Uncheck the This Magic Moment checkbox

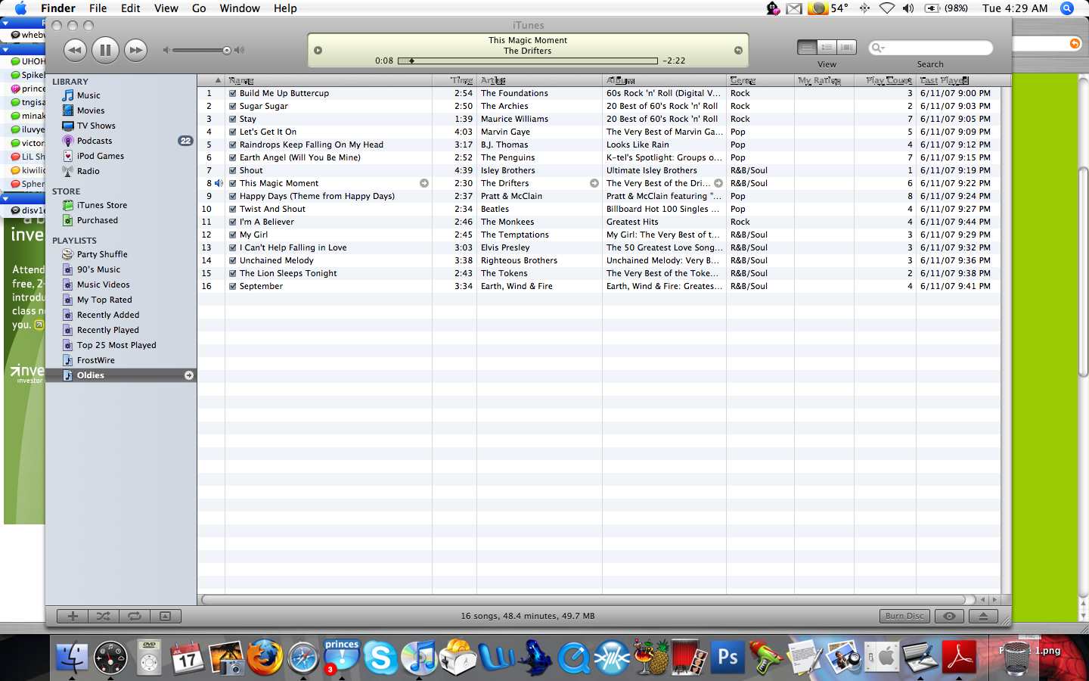[233, 184]
